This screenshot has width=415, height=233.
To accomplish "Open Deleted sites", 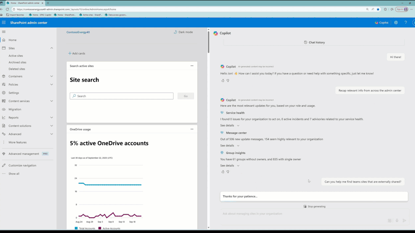I will pos(17,69).
